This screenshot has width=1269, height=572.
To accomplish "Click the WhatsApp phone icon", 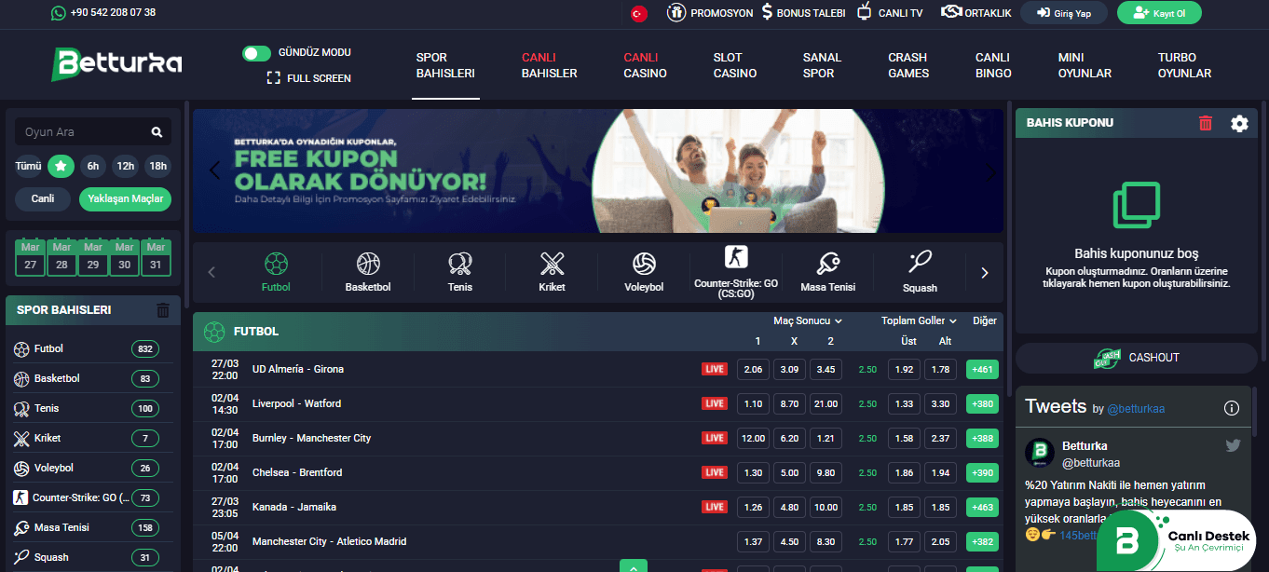I will point(59,13).
